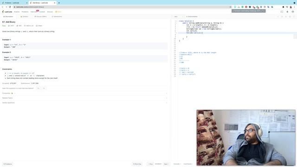This screenshot has width=297, height=167.
Task: Click the browser address bar
Action: [121, 7]
